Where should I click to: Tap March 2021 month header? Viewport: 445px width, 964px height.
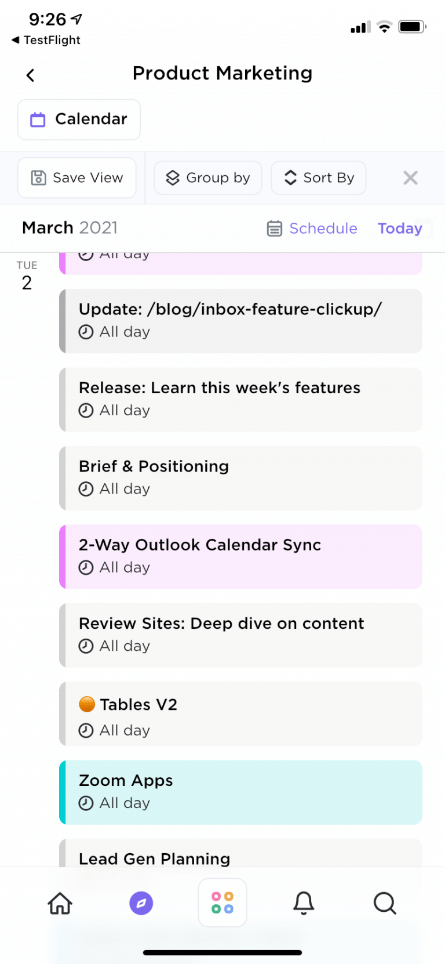[x=70, y=227]
